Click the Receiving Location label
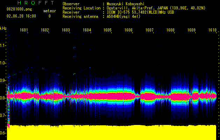The image size is (220, 140). (81, 8)
